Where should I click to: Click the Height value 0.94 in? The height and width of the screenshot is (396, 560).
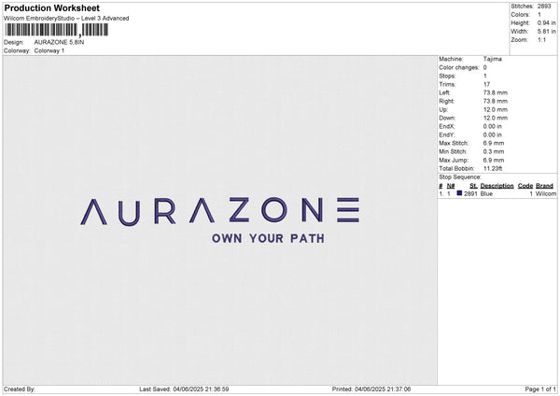coord(546,22)
